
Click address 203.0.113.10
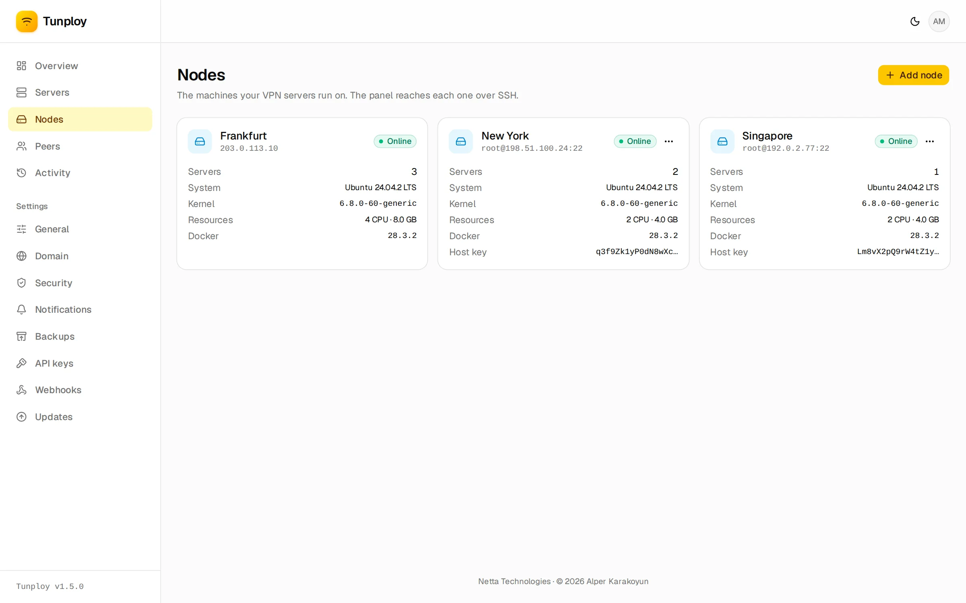(x=249, y=148)
